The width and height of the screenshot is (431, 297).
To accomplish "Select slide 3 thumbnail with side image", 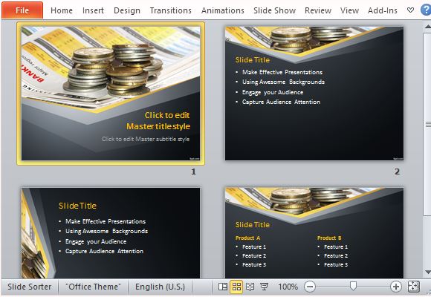I will click(111, 233).
